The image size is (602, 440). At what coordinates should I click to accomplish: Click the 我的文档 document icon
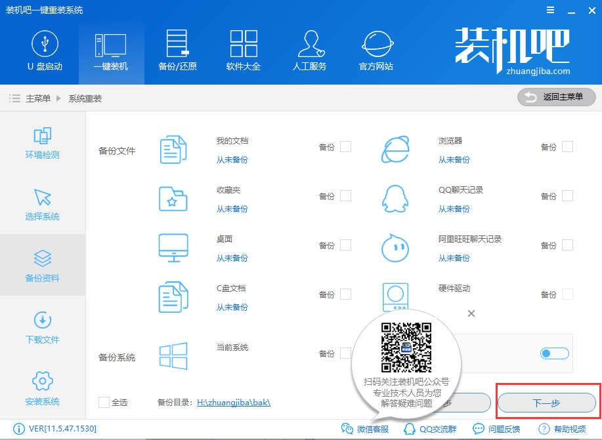pyautogui.click(x=173, y=150)
